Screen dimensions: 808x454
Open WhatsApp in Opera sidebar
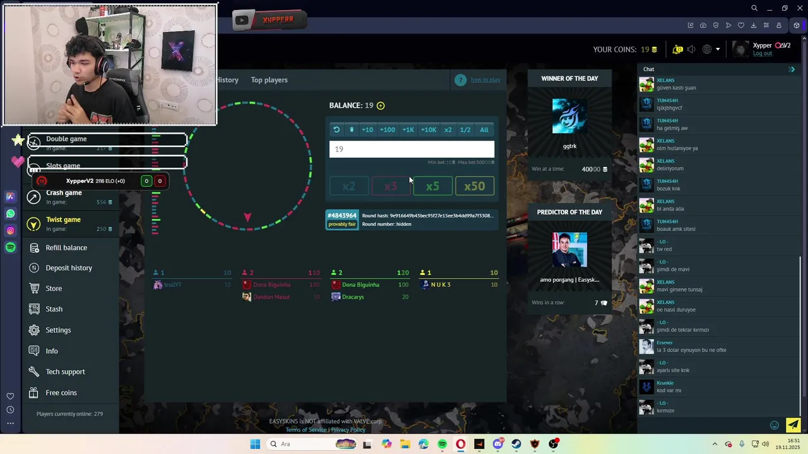10,214
